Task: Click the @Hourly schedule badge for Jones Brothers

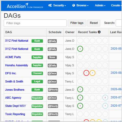Action: click(53, 90)
